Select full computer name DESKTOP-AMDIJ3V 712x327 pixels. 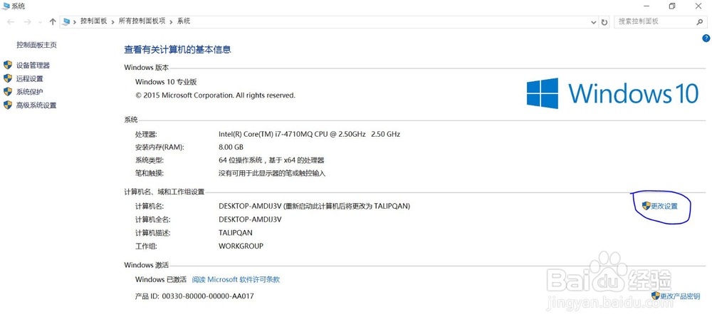pos(250,219)
